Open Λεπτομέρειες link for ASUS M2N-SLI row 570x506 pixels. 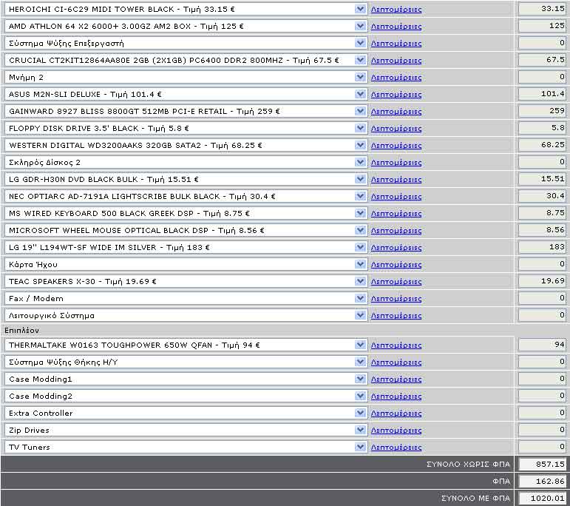(x=396, y=95)
